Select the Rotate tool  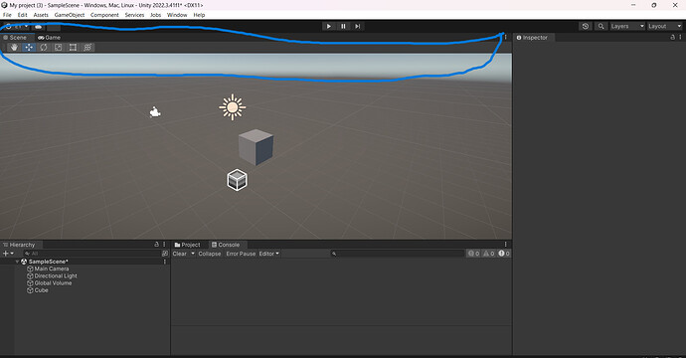(x=44, y=48)
